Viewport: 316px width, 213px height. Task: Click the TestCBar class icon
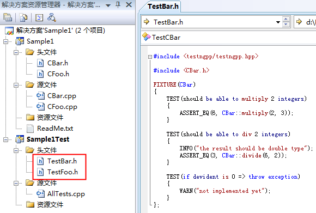[x=147, y=36]
